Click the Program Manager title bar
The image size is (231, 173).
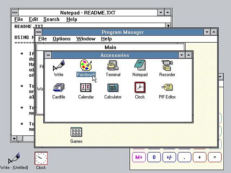pos(123,32)
